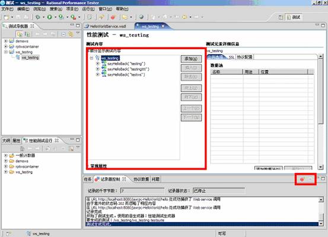
Task: Open the Run button dropdown arrow
Action: tap(55, 17)
